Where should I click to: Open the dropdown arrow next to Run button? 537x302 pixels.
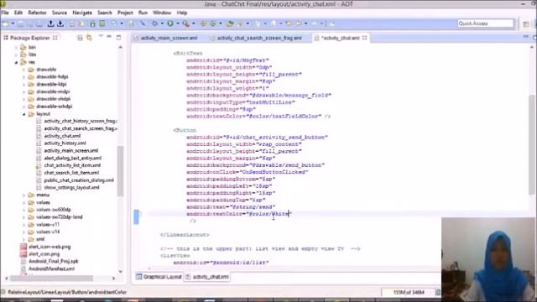point(177,23)
